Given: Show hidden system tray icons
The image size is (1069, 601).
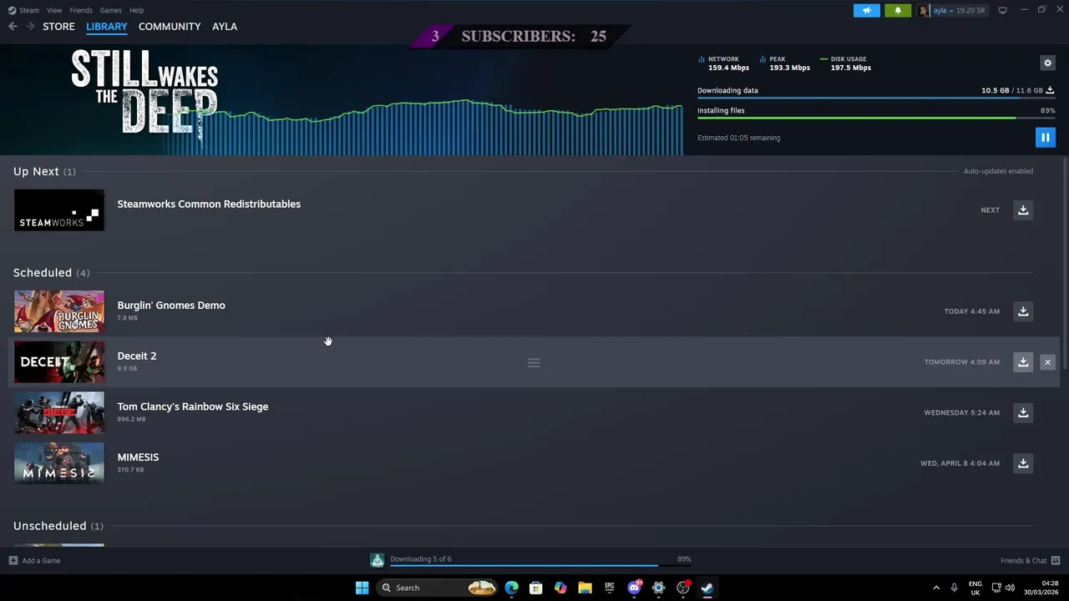Looking at the screenshot, I should tap(936, 588).
